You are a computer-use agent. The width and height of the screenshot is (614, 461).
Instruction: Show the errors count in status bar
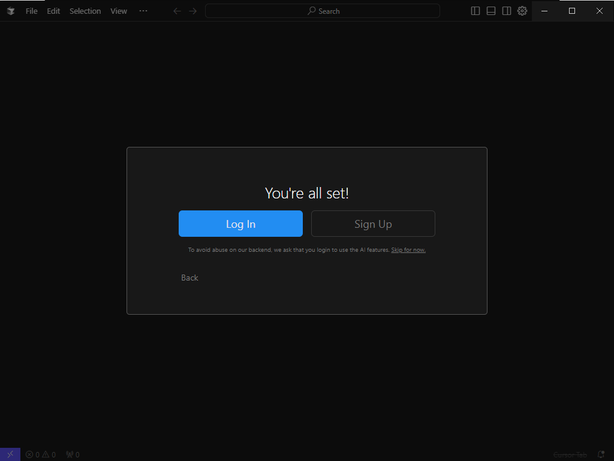(32, 454)
